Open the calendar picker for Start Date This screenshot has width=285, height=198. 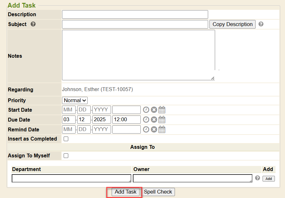click(x=162, y=110)
